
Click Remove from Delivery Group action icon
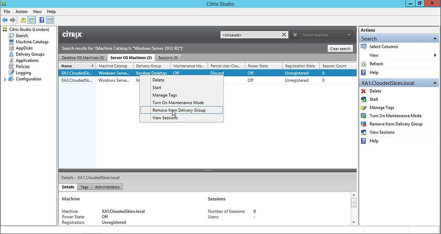pyautogui.click(x=364, y=124)
